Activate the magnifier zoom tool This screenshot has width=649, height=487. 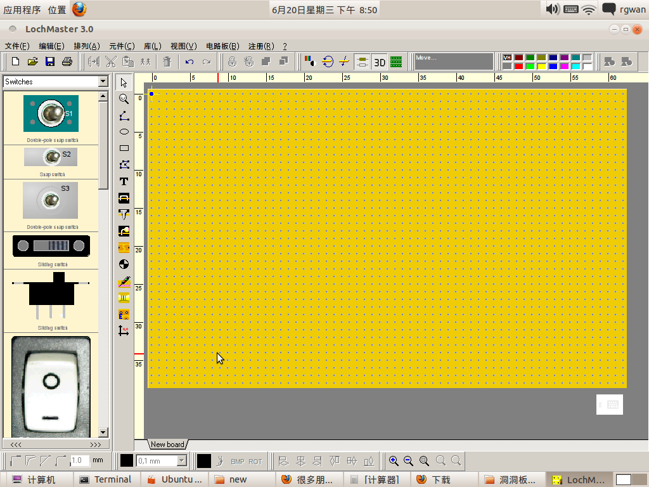124,99
